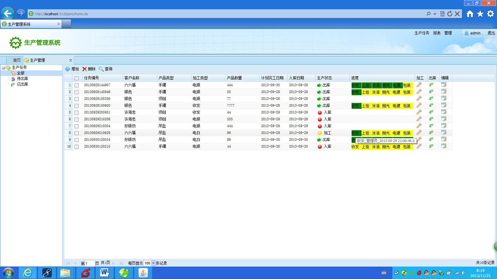
Task: Click edit icon for task 20130928150605
Action: 444,105
